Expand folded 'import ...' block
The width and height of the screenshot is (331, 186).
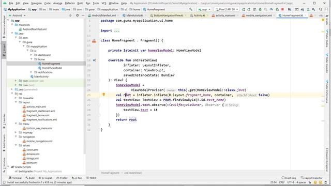[117, 31]
